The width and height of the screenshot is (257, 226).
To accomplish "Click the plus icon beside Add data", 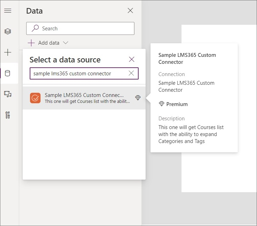I will [31, 43].
